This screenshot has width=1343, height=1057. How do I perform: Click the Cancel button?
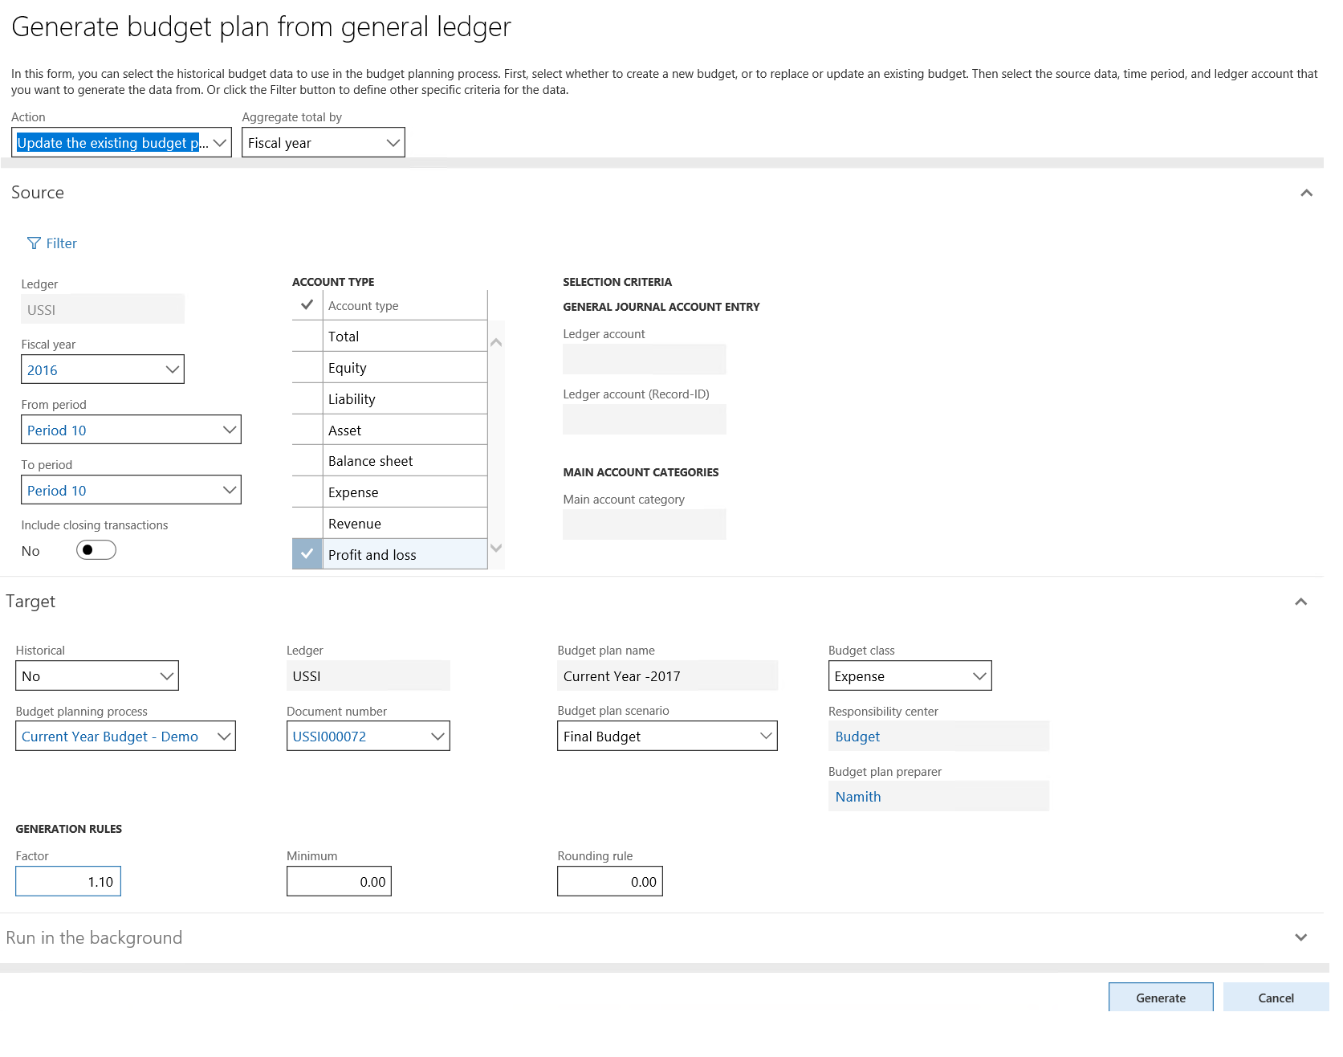pyautogui.click(x=1275, y=998)
